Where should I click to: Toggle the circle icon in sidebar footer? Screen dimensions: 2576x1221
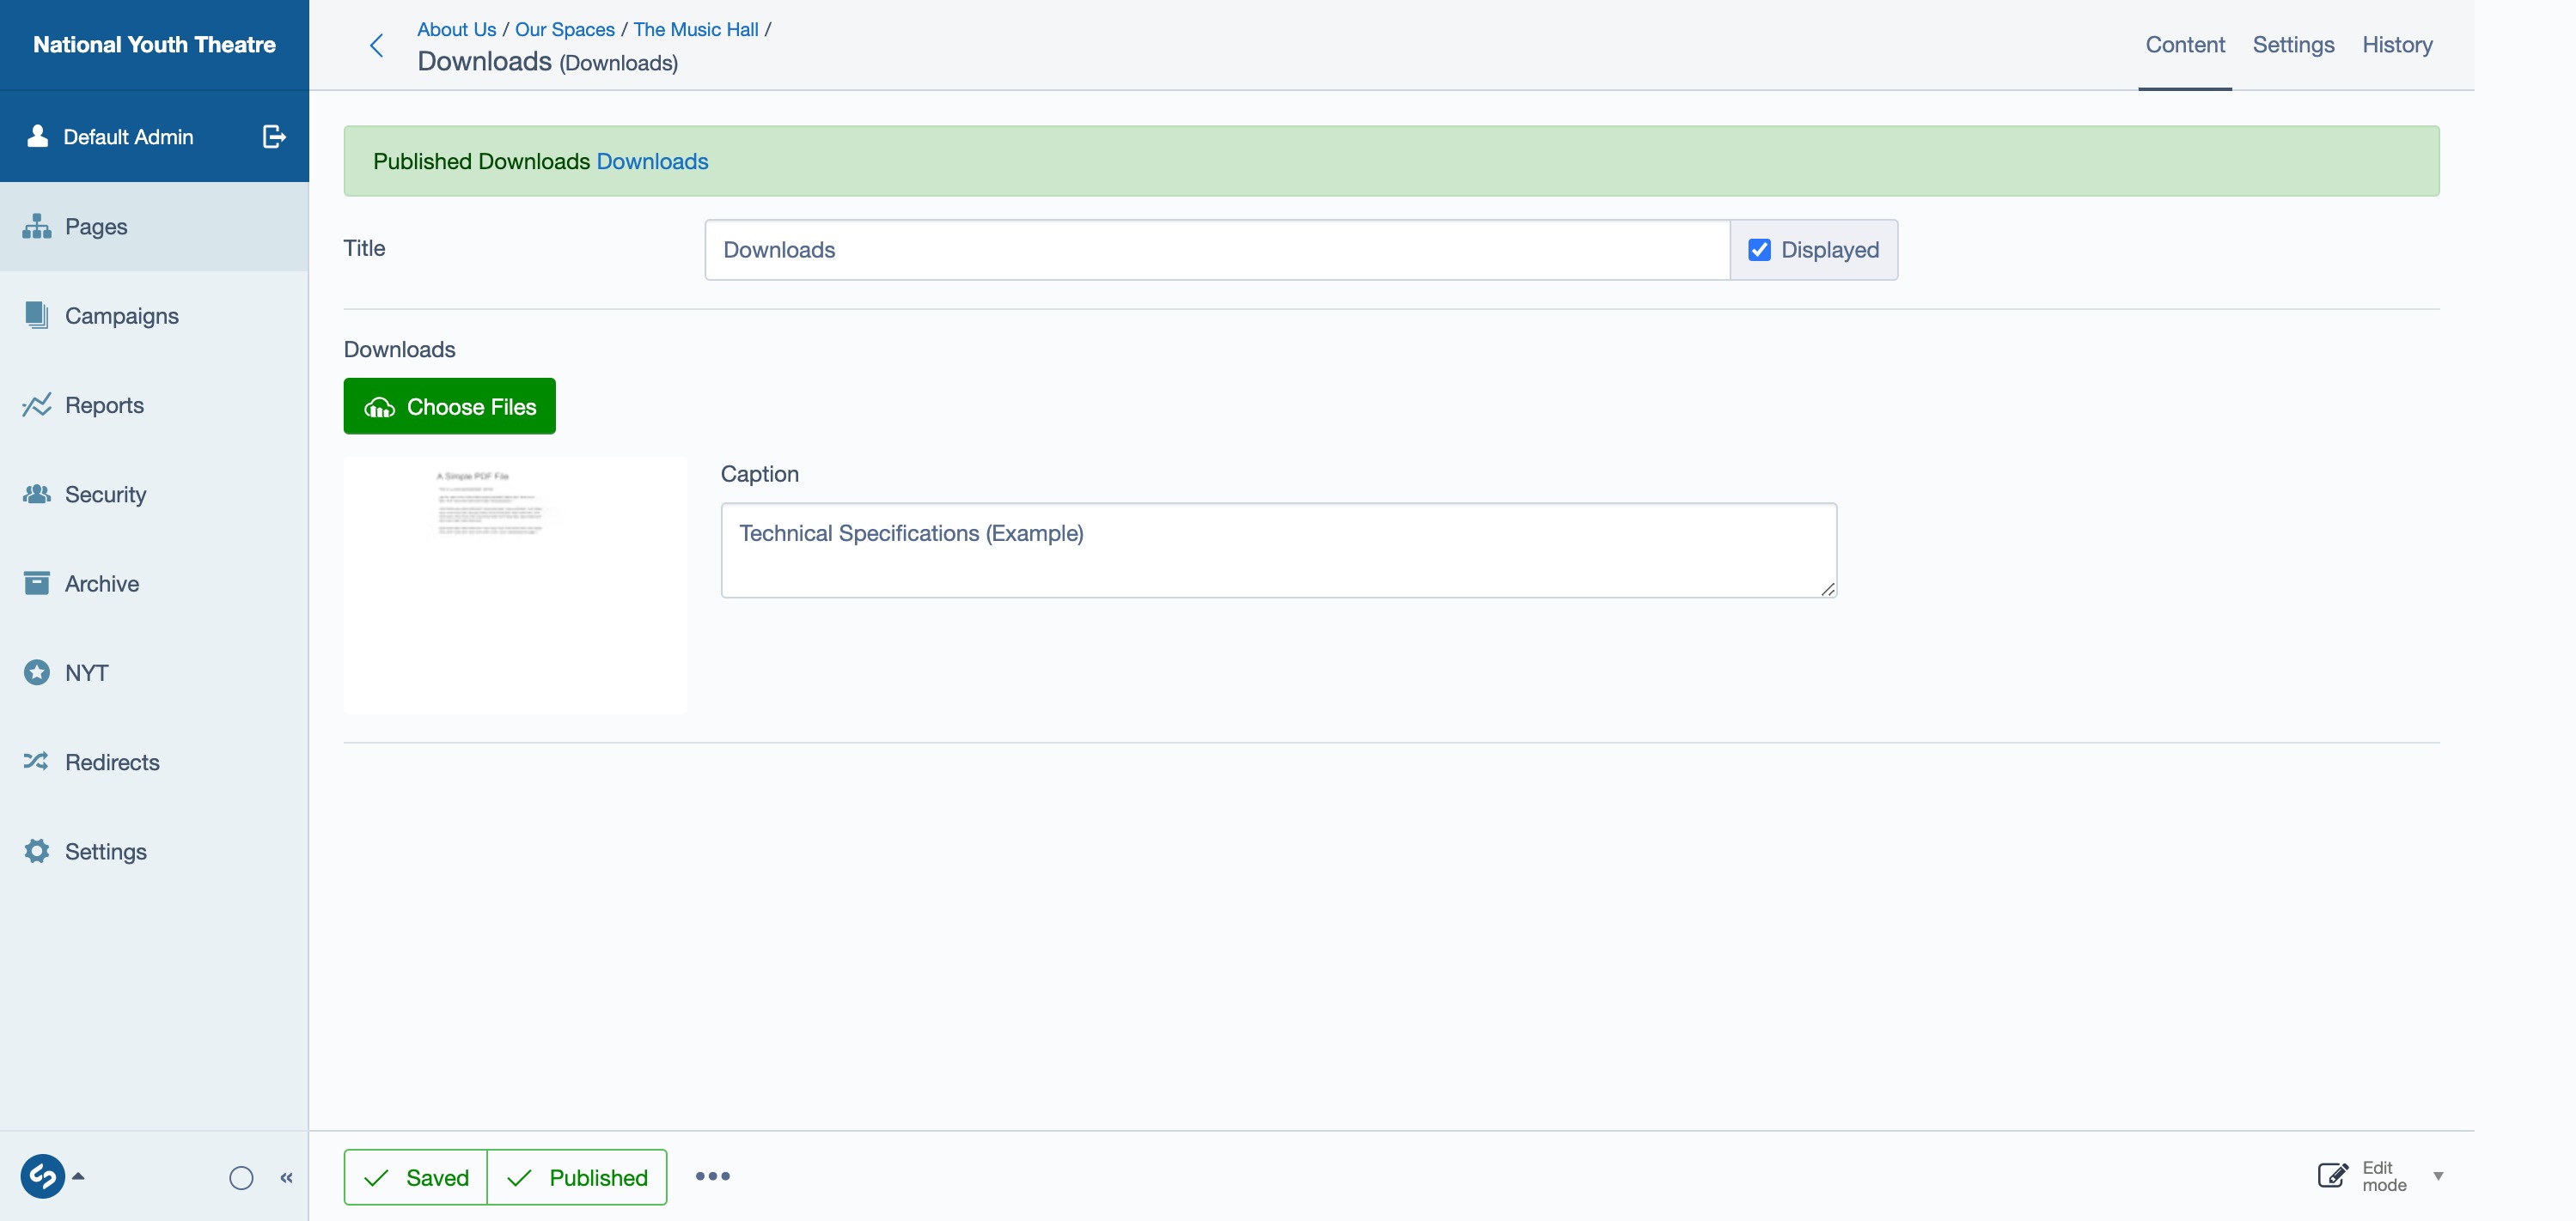point(241,1177)
